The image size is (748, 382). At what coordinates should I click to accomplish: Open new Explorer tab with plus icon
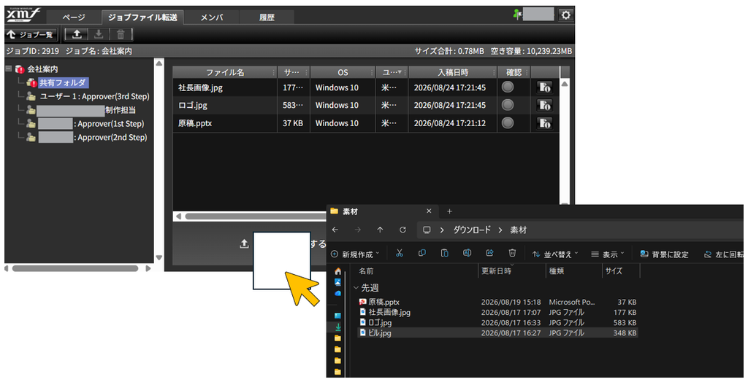(449, 211)
